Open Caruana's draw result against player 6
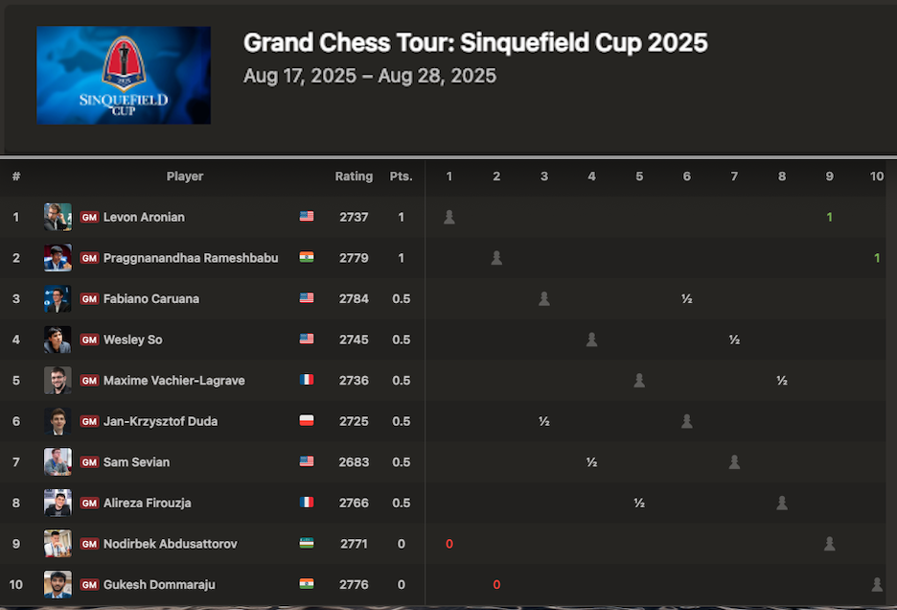897x610 pixels. point(687,298)
